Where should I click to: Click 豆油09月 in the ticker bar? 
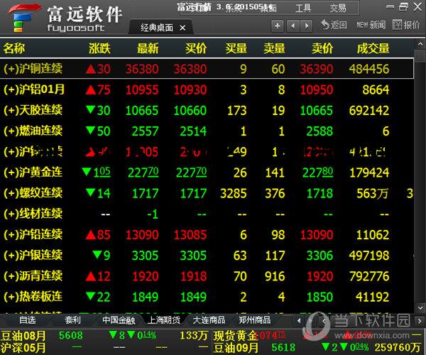point(236,348)
